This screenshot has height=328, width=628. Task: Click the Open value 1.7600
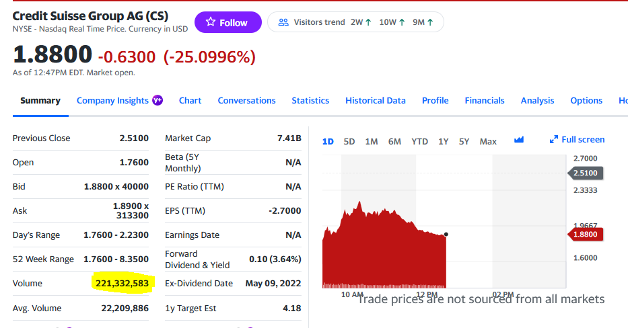coord(134,163)
